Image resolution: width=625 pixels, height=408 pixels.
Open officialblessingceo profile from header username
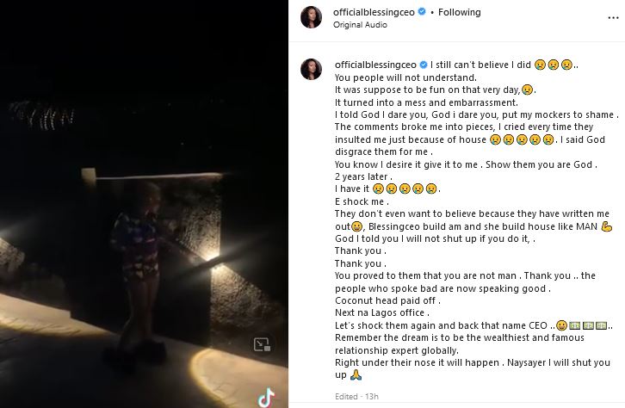(375, 13)
